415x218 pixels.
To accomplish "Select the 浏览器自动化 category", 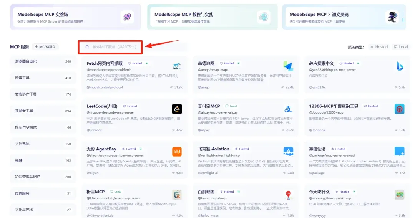I will (43, 61).
